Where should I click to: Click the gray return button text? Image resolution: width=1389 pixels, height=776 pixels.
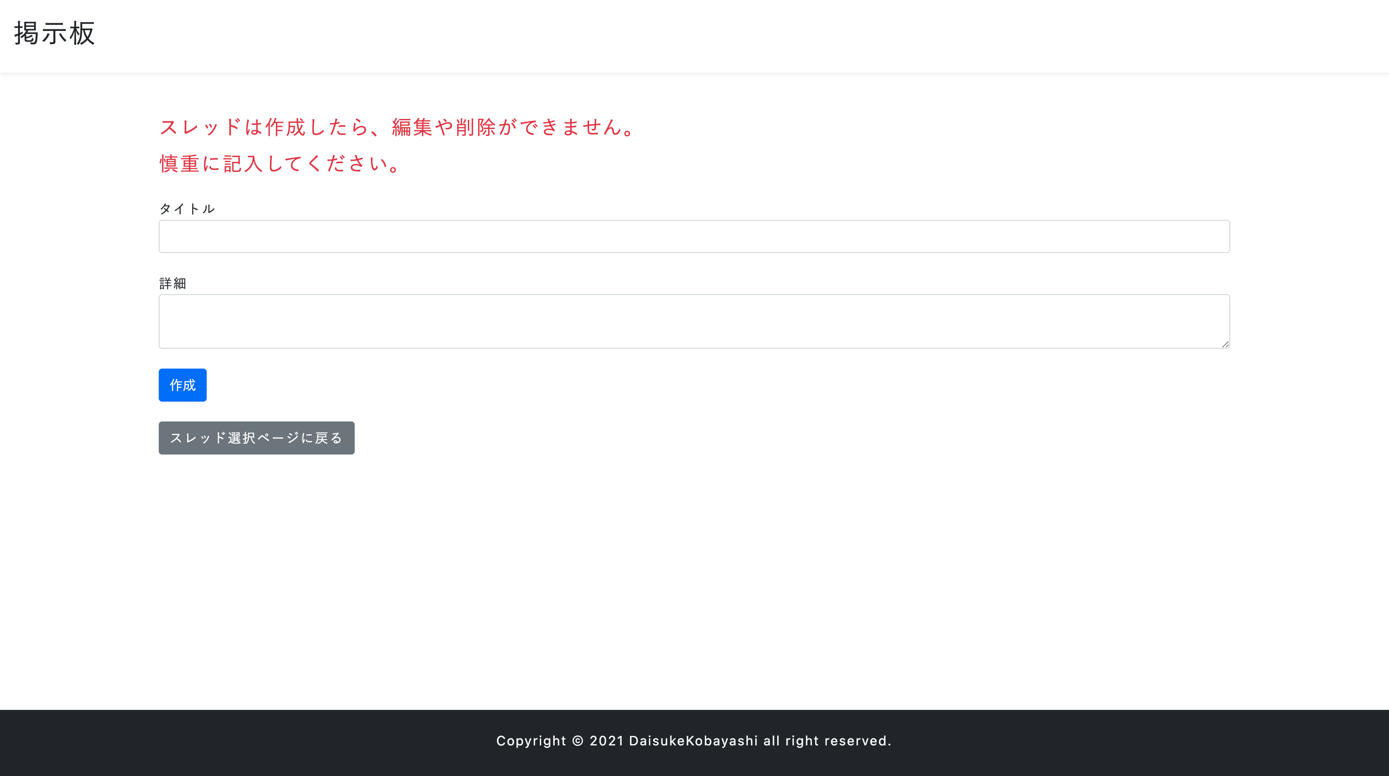point(256,438)
